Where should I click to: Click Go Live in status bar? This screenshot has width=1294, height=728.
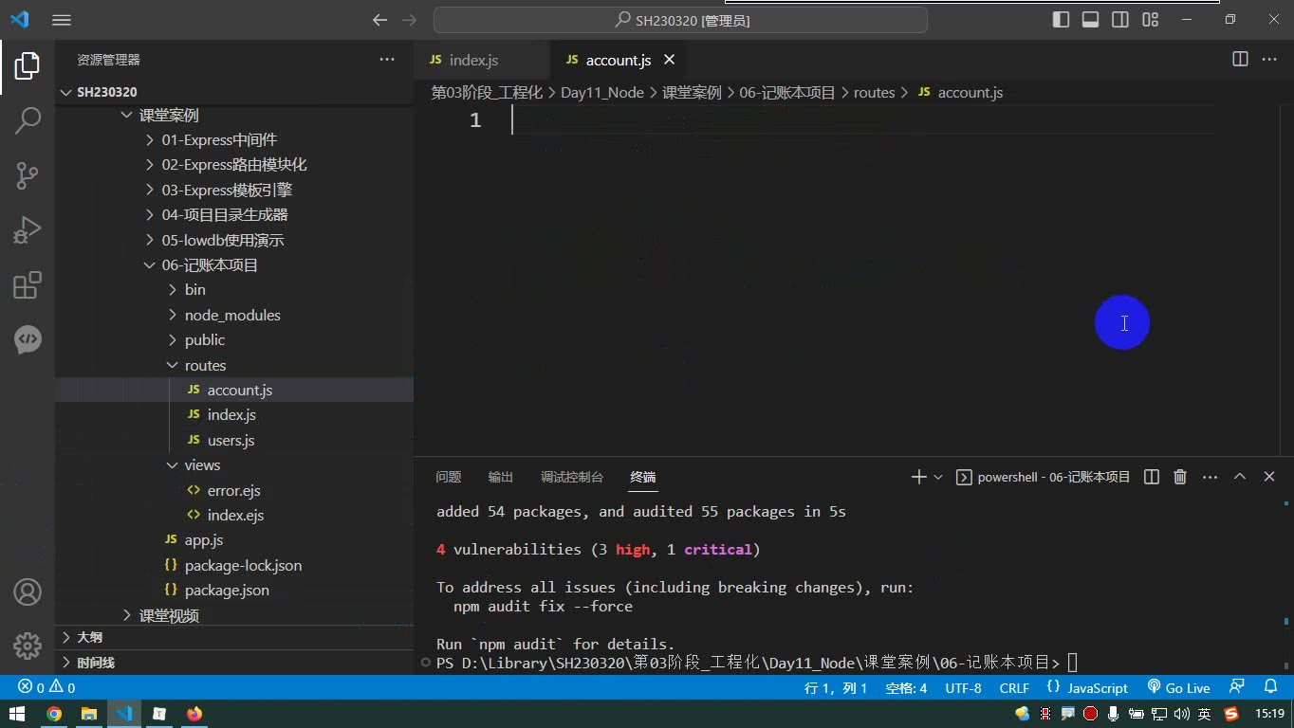point(1178,688)
